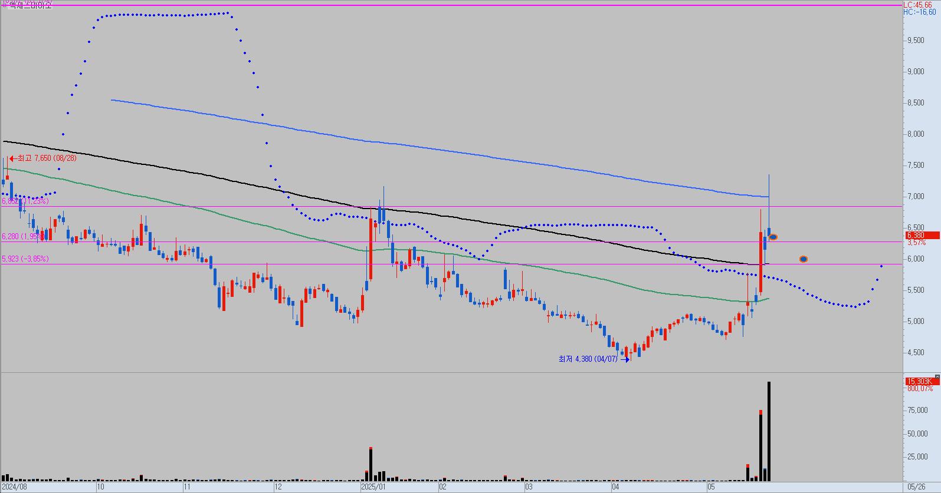
Task: Click the 5,500 price axis label
Action: pyautogui.click(x=916, y=290)
